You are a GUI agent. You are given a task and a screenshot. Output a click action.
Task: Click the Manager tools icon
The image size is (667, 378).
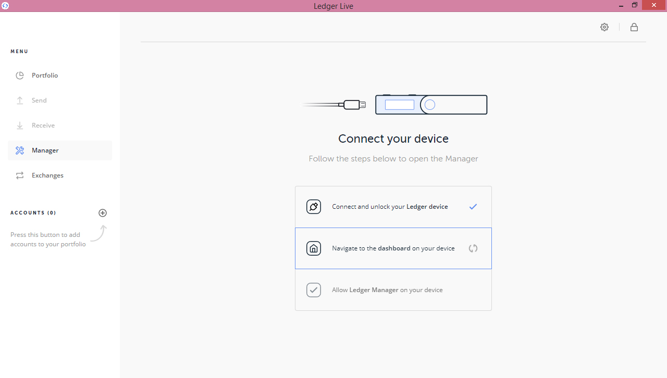(x=20, y=150)
